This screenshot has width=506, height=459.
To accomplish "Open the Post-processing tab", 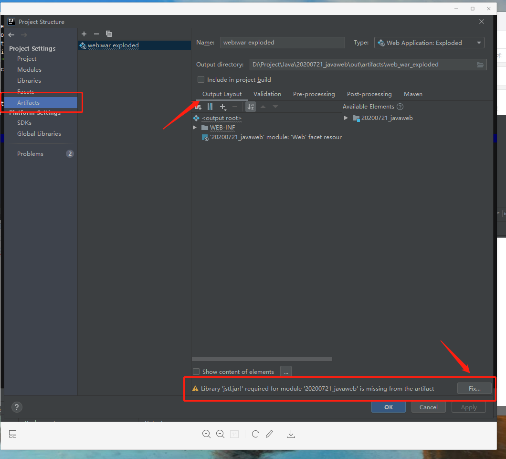I will pos(369,94).
